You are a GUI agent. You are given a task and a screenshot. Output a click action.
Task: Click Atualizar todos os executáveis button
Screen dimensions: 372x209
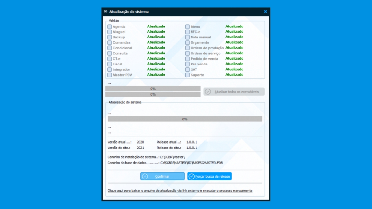tap(234, 92)
